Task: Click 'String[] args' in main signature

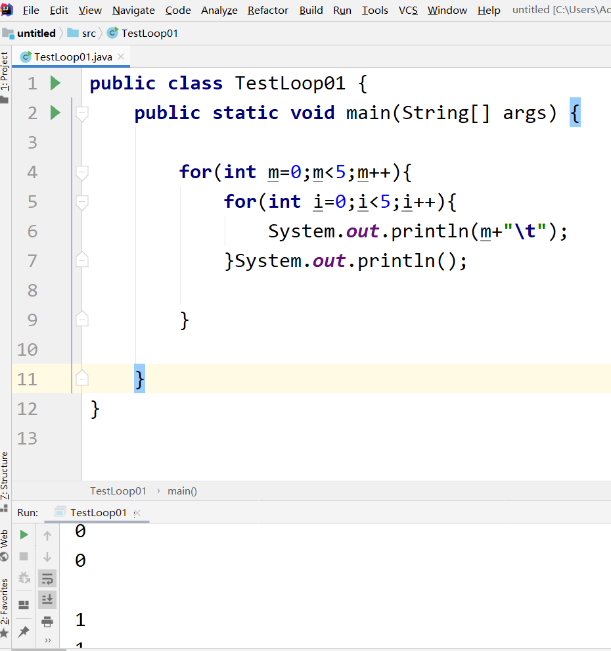Action: click(474, 113)
